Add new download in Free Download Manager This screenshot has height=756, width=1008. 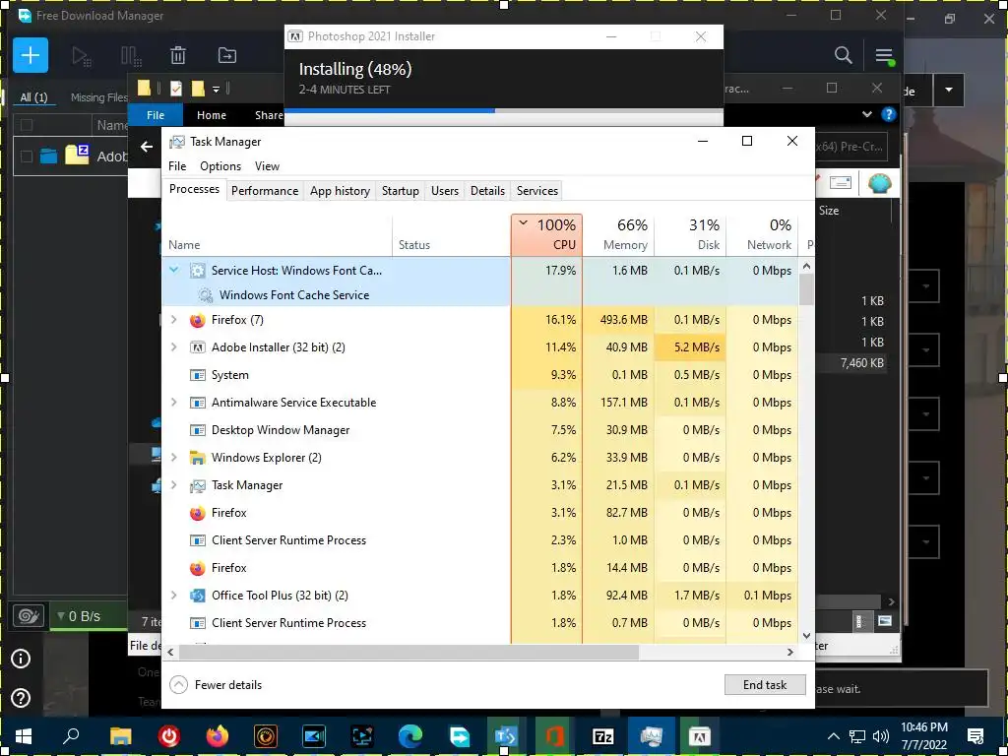(31, 55)
